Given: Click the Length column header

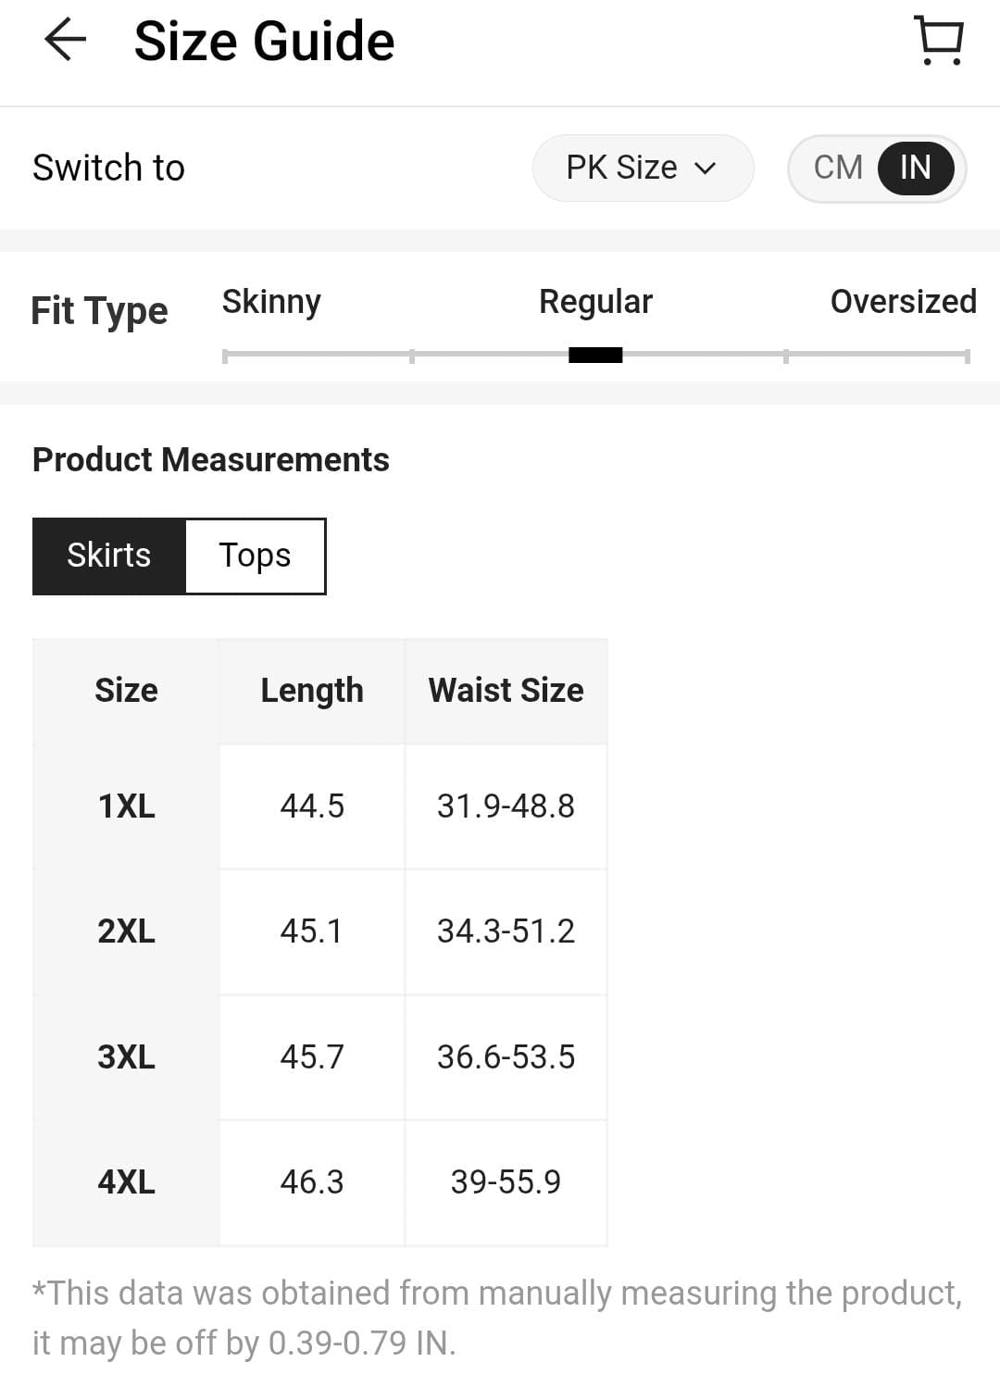Looking at the screenshot, I should 312,691.
